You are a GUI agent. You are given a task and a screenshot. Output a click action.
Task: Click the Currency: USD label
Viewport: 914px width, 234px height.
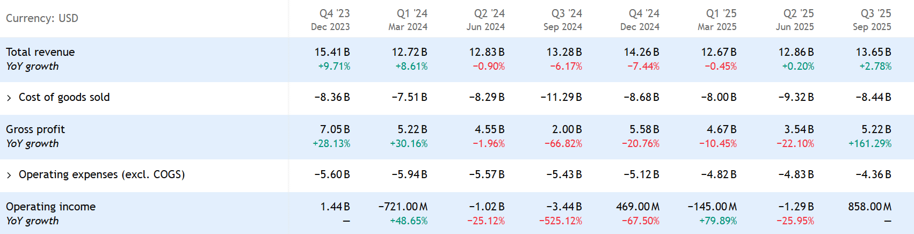pos(42,18)
